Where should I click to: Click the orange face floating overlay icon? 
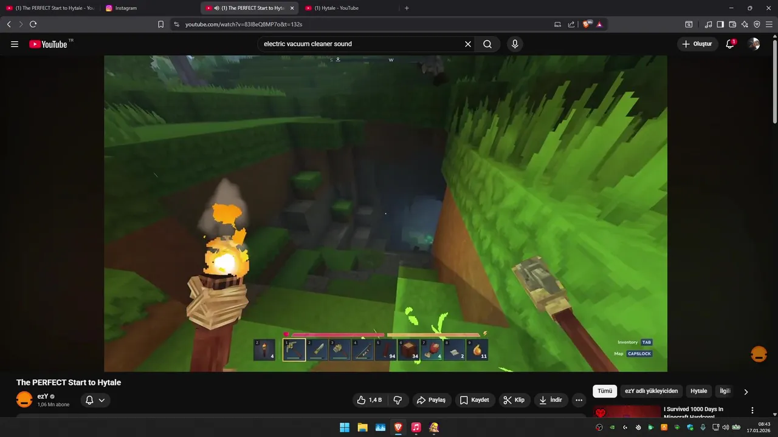pos(759,354)
